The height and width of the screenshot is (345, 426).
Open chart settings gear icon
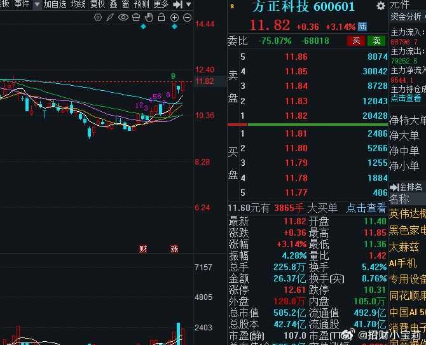point(98,18)
